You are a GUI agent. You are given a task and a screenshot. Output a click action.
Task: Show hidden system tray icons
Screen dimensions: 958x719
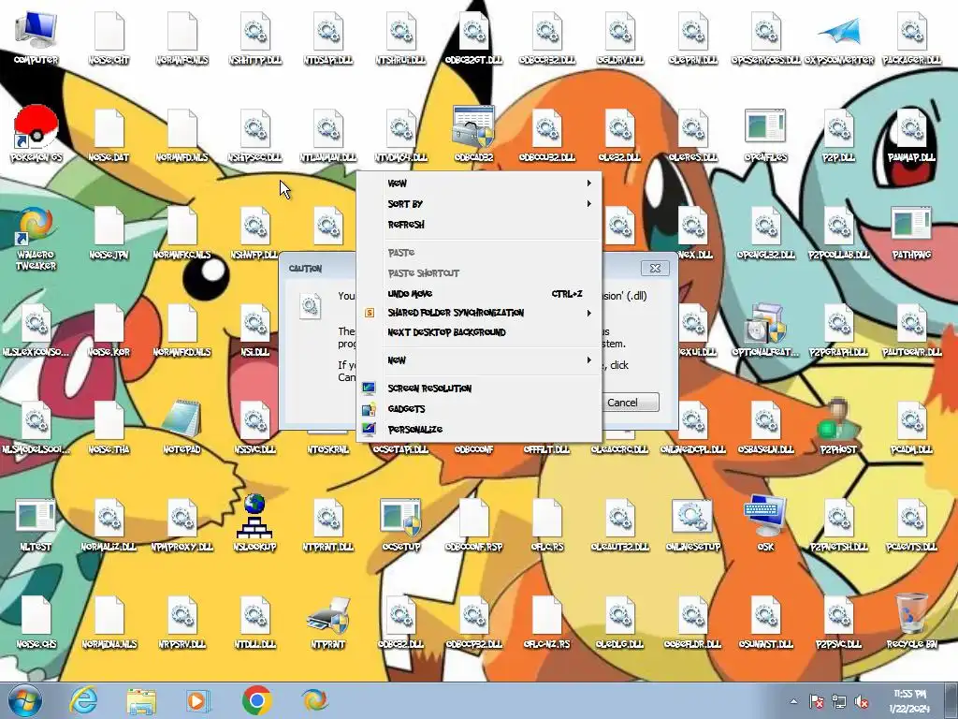793,701
